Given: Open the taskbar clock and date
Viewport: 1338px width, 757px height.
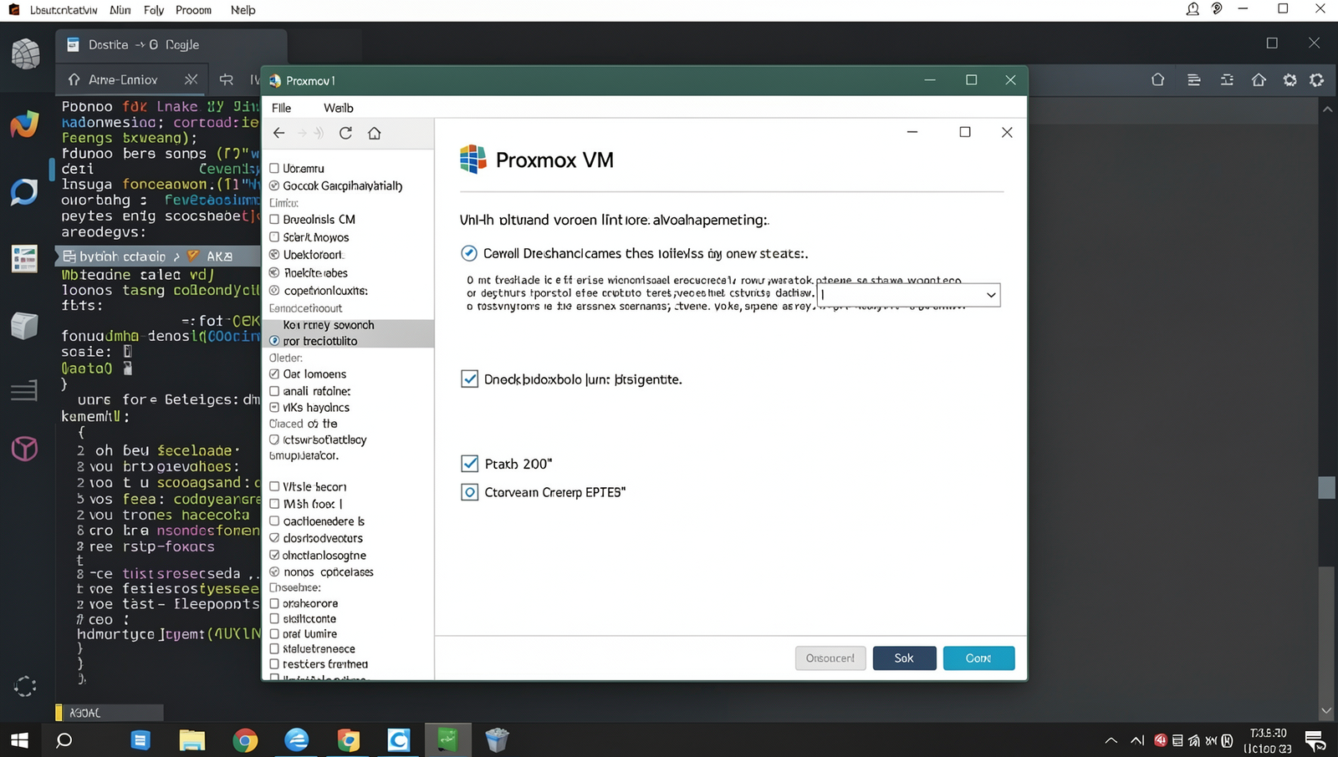Looking at the screenshot, I should coord(1268,740).
